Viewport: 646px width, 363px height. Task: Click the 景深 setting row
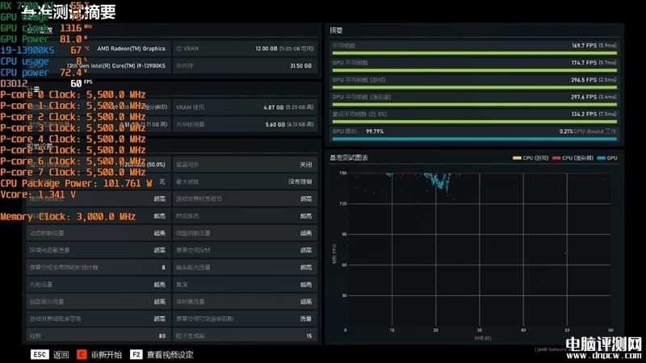(x=245, y=285)
